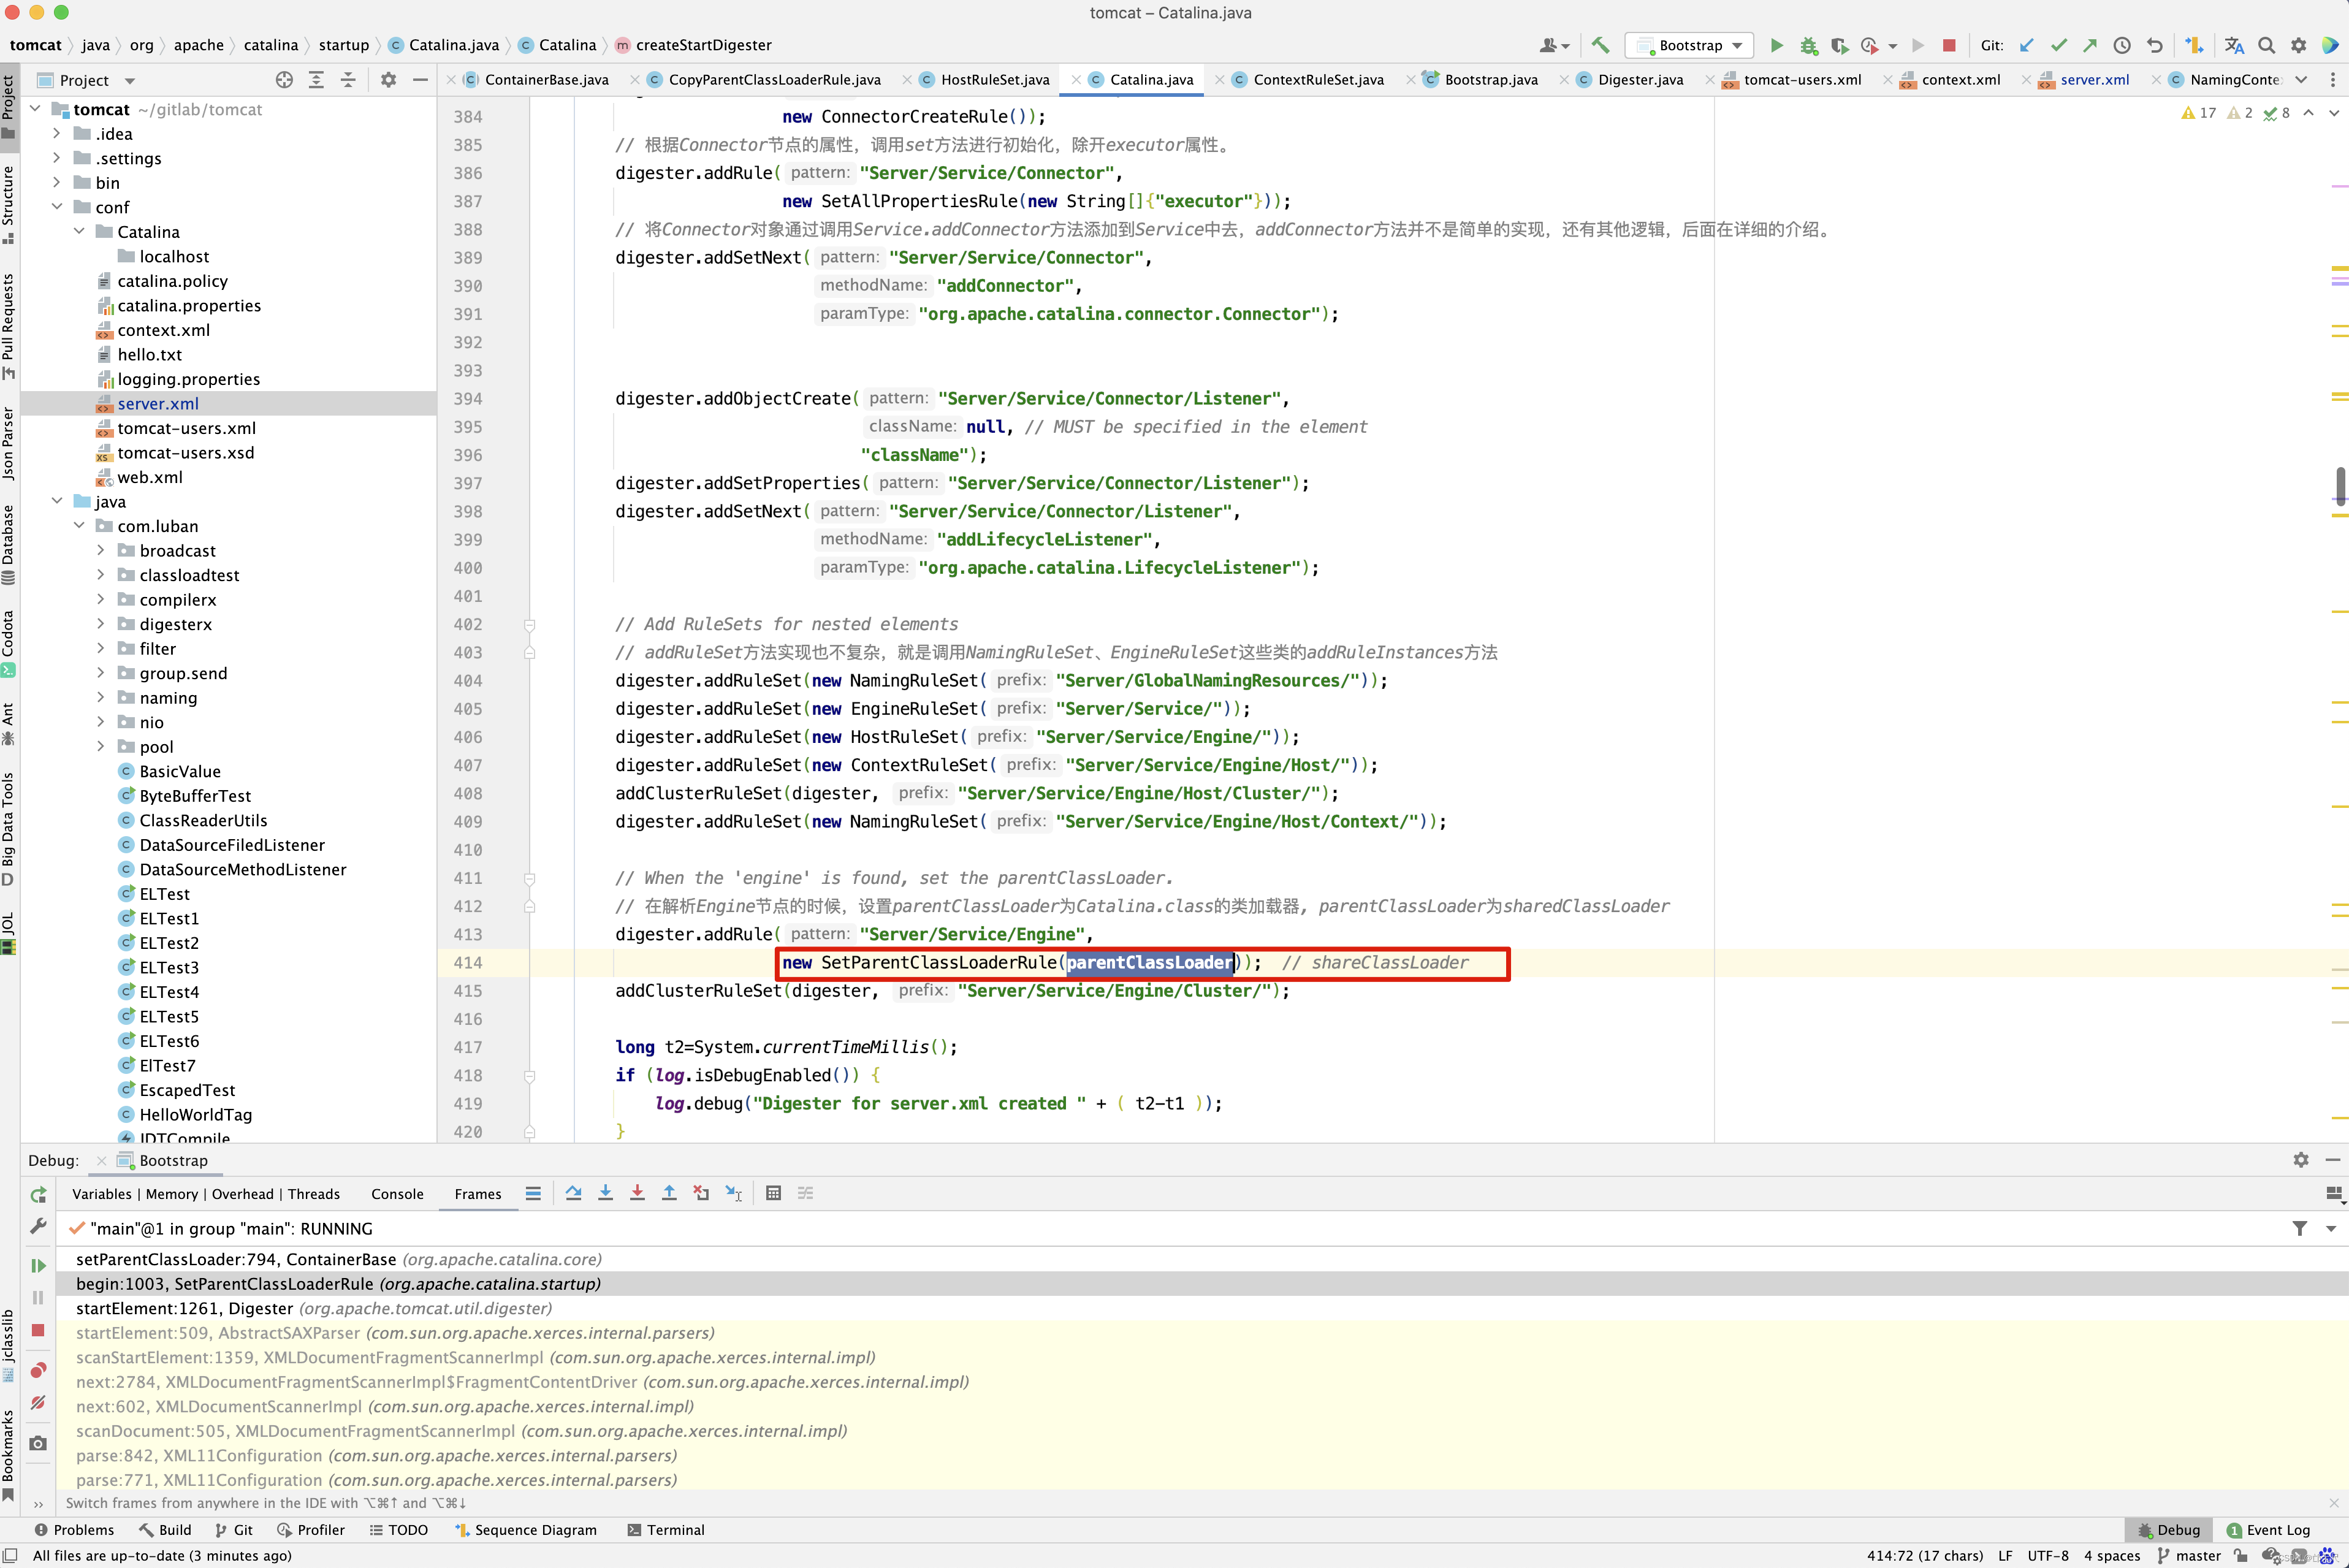The width and height of the screenshot is (2349, 1568).
Task: Click the Step Out debugger icon
Action: coord(669,1193)
